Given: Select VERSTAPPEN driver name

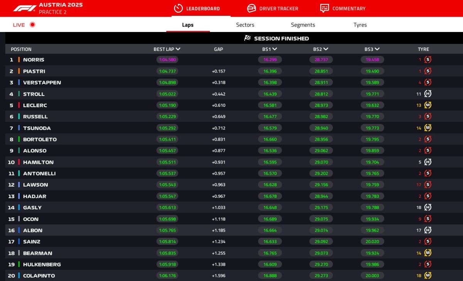Looking at the screenshot, I should tap(42, 82).
